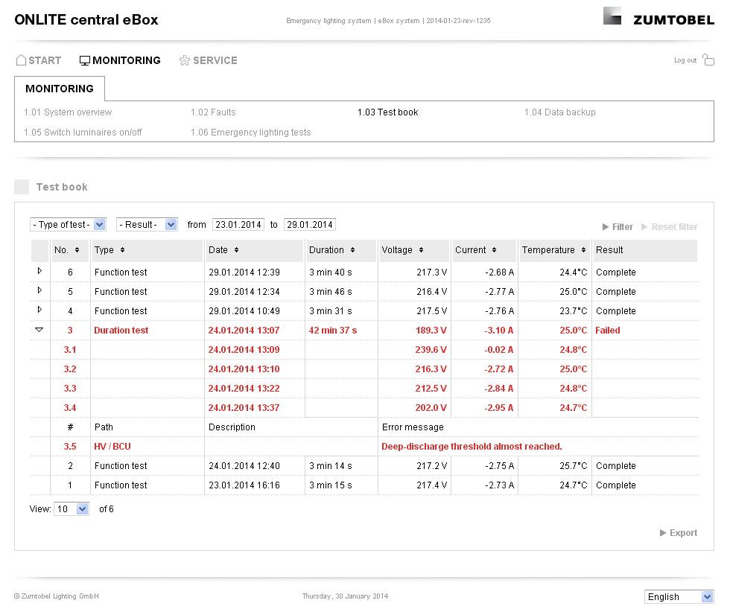
Task: Open the MONITORING main menu item
Action: pyautogui.click(x=126, y=60)
